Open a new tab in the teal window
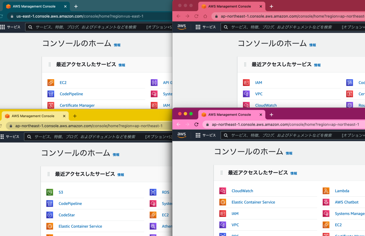Image resolution: width=365 pixels, height=236 pixels. point(76,6)
